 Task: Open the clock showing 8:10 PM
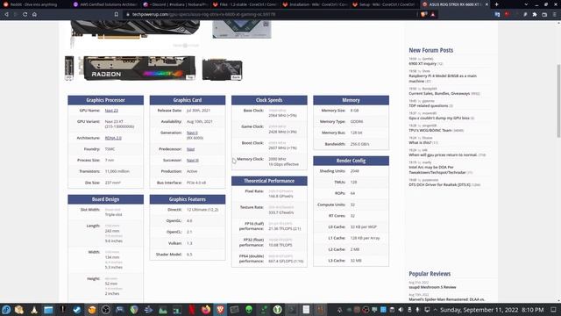coord(492,310)
